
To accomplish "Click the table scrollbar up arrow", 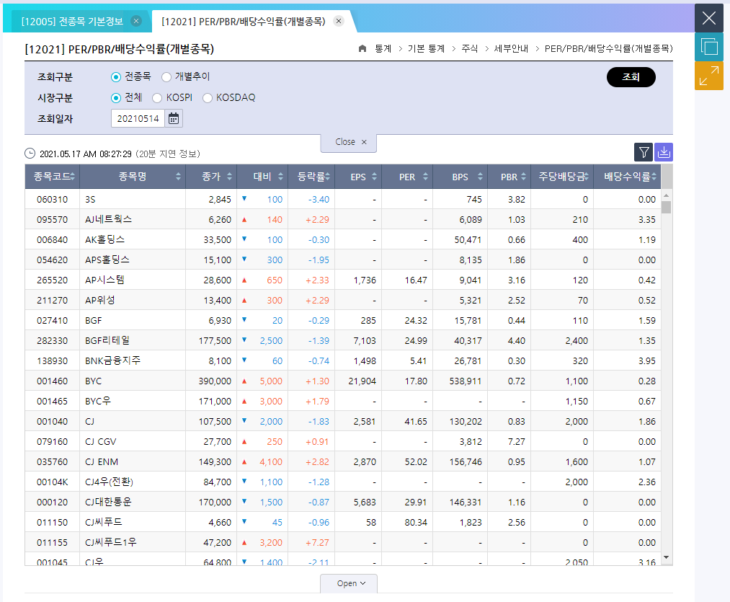I will click(666, 195).
